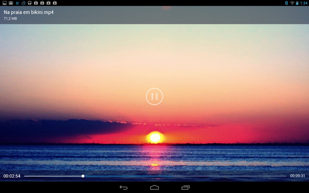Tap the battery status icon
The width and height of the screenshot is (309, 193).
pyautogui.click(x=297, y=3)
